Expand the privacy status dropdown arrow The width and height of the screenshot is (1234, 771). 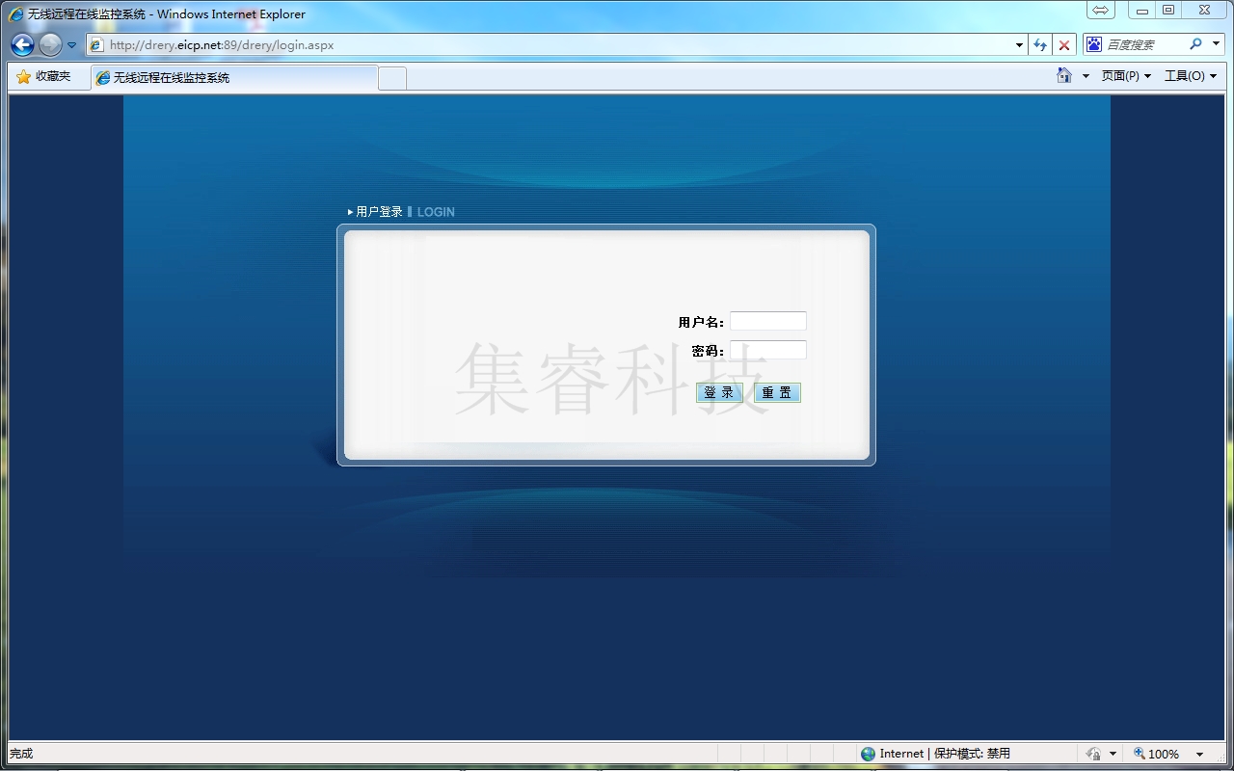(x=1113, y=754)
